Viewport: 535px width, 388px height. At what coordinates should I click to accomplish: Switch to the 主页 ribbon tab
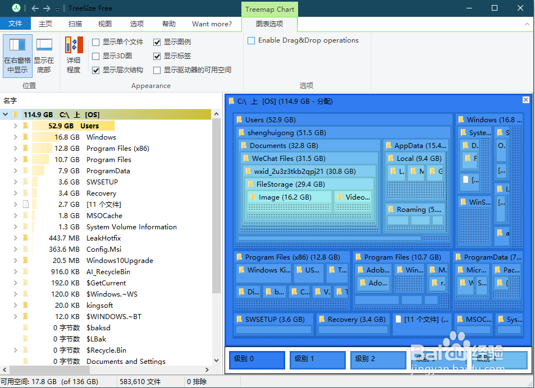click(x=45, y=24)
